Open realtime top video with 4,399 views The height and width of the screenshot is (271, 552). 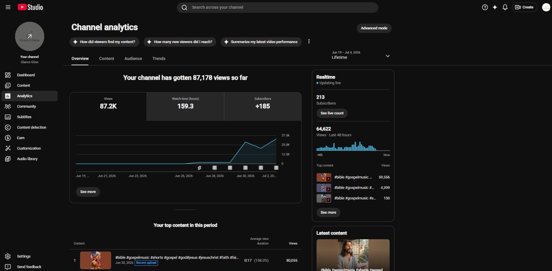(353, 188)
